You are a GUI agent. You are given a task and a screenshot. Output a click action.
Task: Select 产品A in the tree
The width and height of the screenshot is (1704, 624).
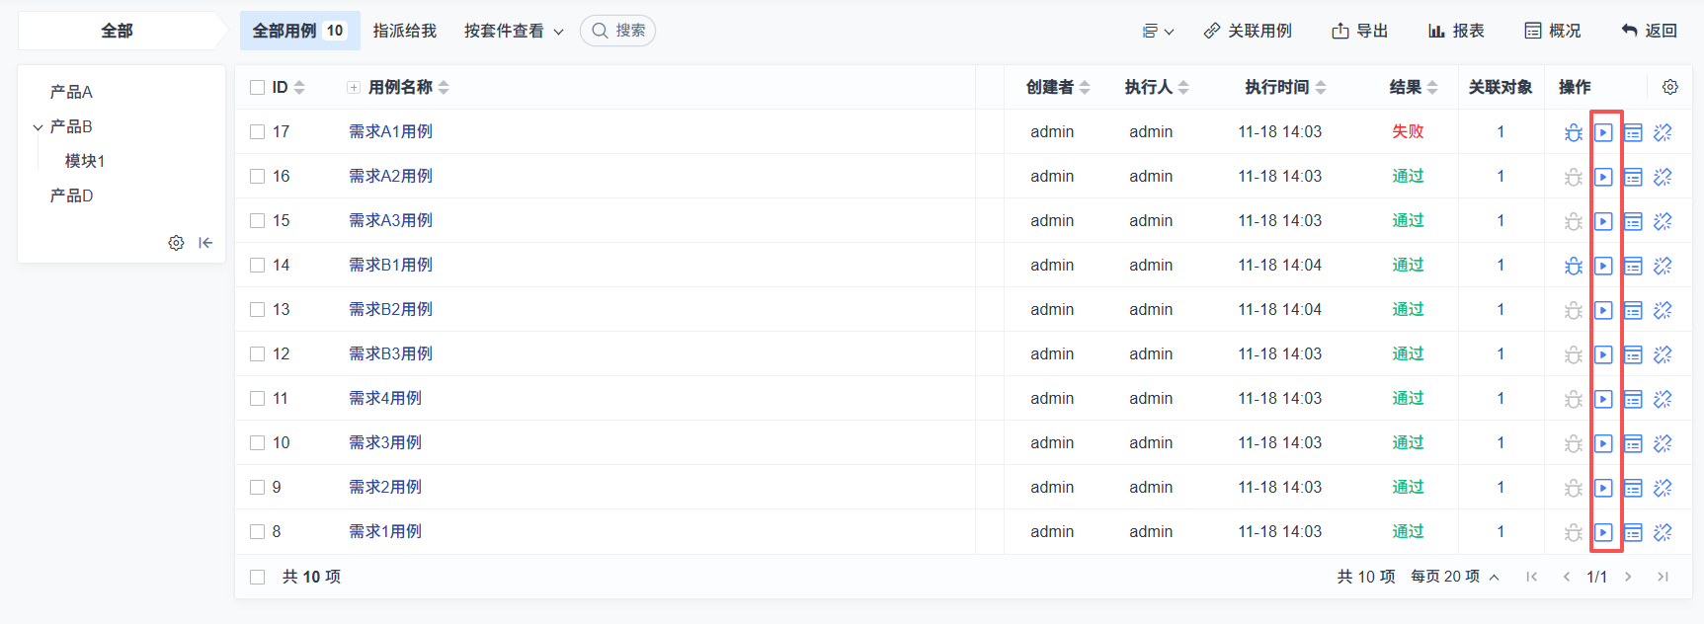coord(71,92)
